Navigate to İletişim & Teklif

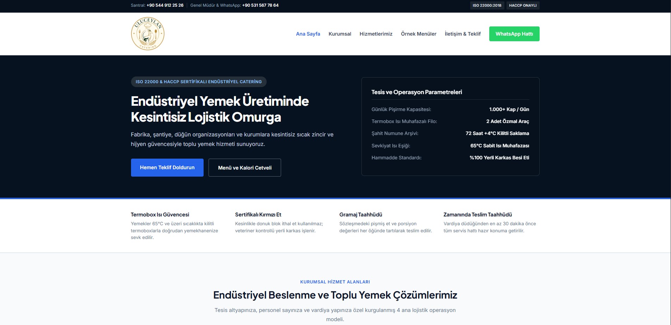[x=462, y=34]
